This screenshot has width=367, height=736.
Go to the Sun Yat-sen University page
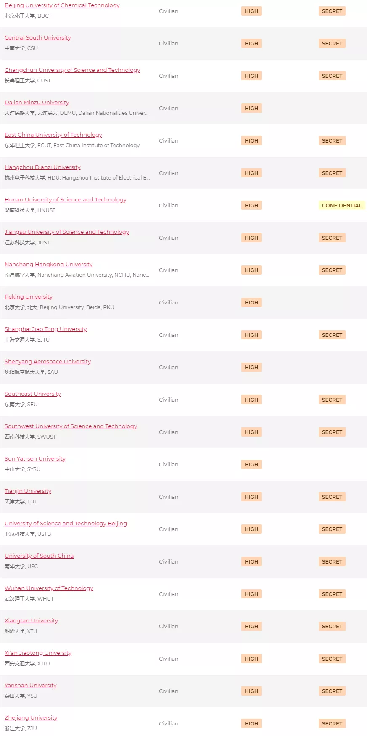click(35, 459)
